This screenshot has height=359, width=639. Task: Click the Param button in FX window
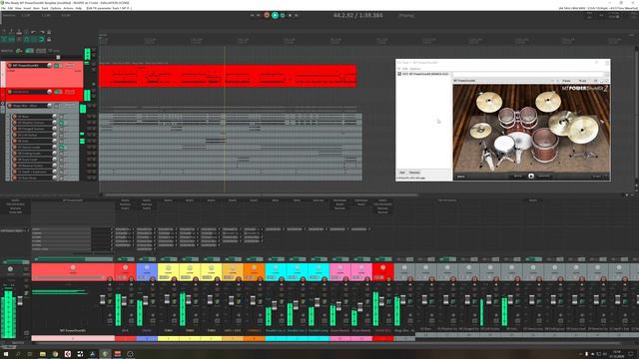566,81
